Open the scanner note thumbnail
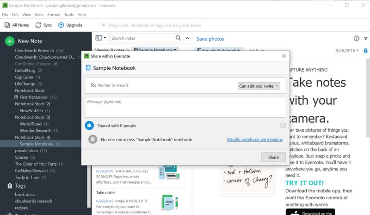The image size is (370, 215). pyautogui.click(x=169, y=173)
